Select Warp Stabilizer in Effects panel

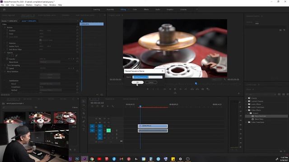[260, 116]
